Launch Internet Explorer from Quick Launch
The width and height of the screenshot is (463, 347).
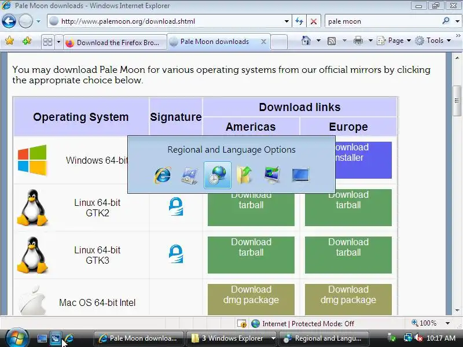(69, 338)
